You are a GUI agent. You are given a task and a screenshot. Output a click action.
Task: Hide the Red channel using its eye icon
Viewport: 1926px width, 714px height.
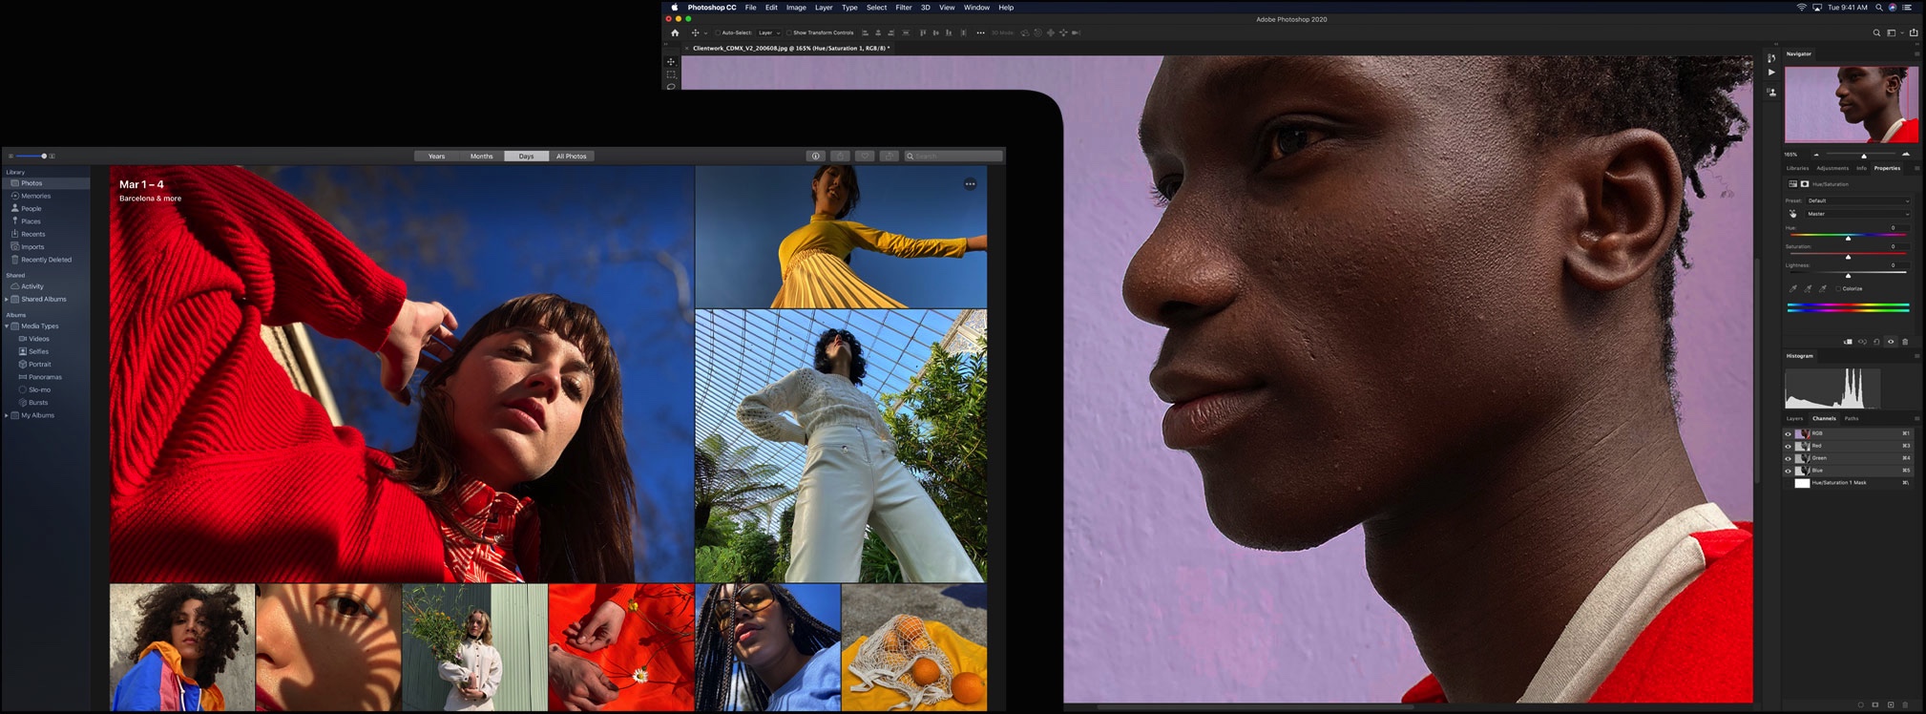tap(1788, 446)
